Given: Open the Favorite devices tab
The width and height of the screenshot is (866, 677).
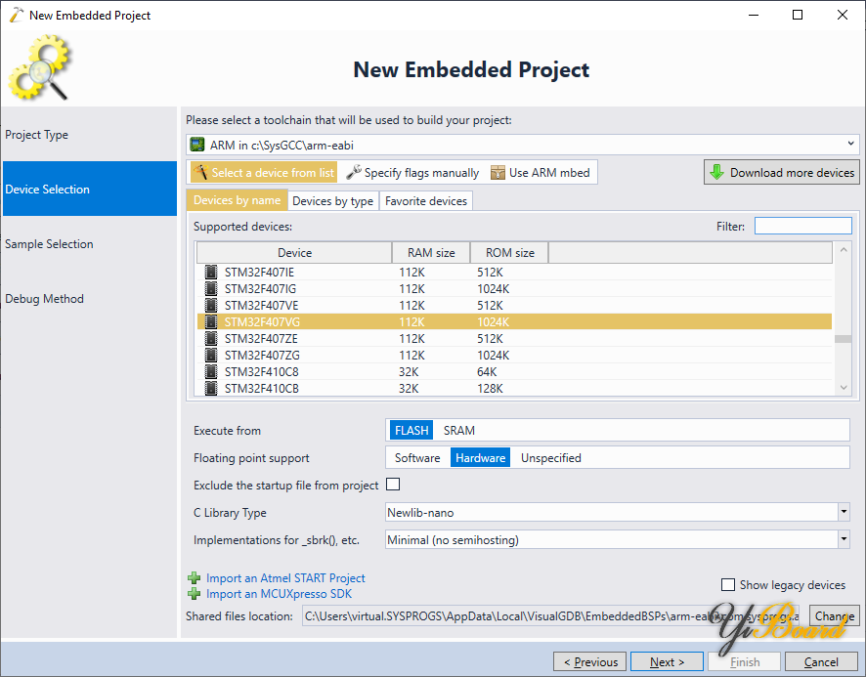Looking at the screenshot, I should (426, 201).
